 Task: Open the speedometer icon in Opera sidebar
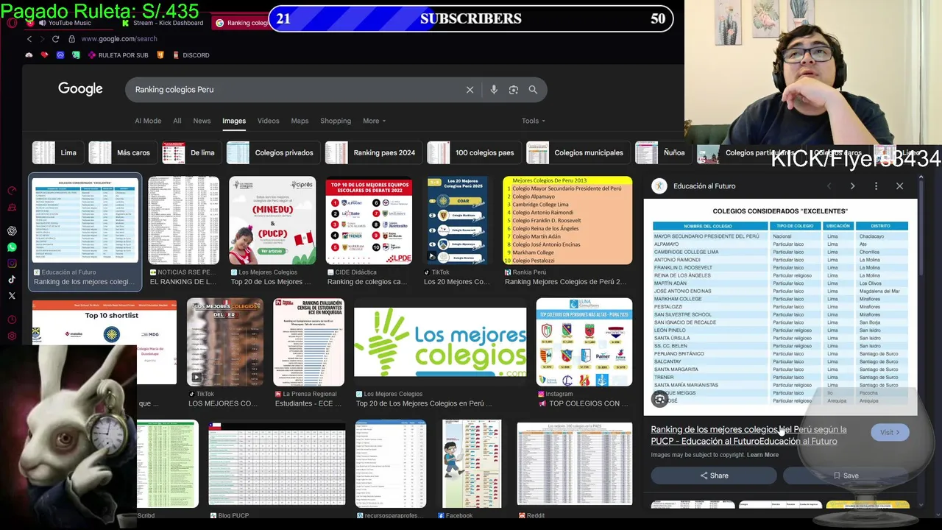(x=12, y=191)
